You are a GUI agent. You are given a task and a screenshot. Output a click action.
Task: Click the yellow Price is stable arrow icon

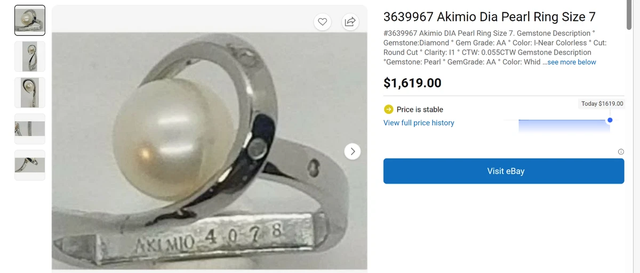pyautogui.click(x=388, y=109)
